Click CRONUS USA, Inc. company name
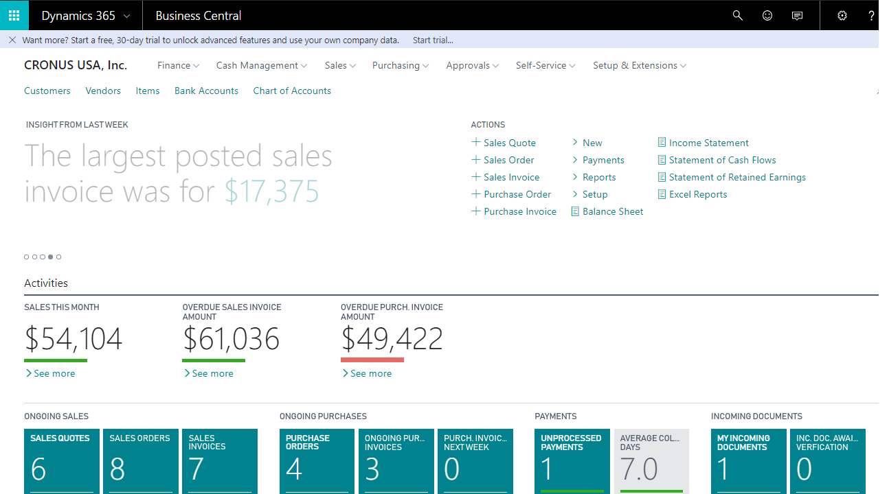 click(76, 65)
